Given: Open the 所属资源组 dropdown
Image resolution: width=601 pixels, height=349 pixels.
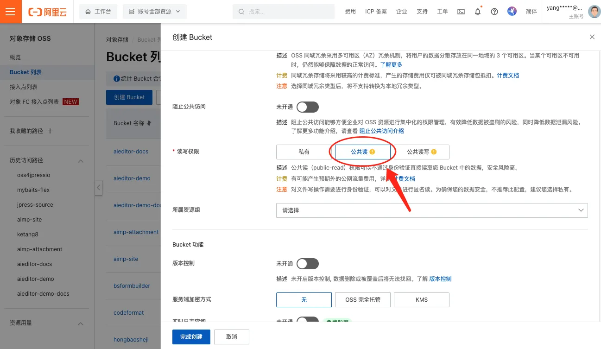Looking at the screenshot, I should [x=431, y=210].
